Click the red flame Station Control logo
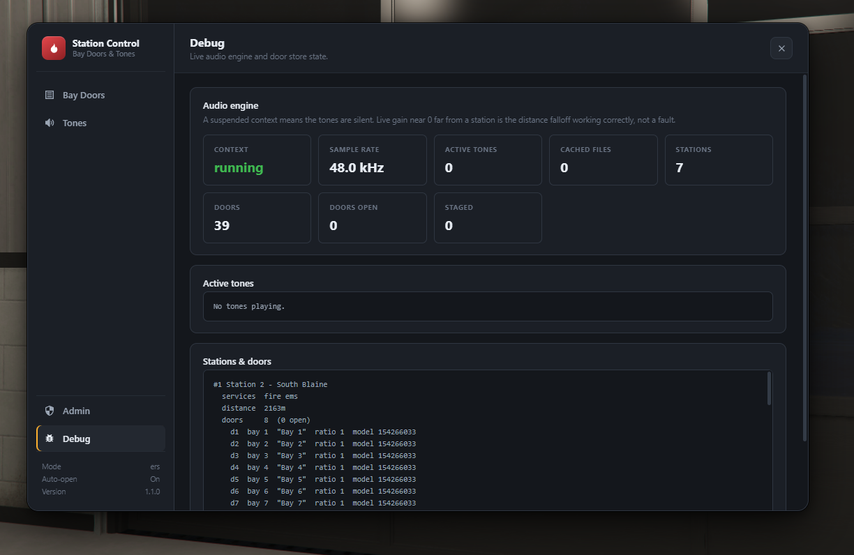 click(x=54, y=48)
